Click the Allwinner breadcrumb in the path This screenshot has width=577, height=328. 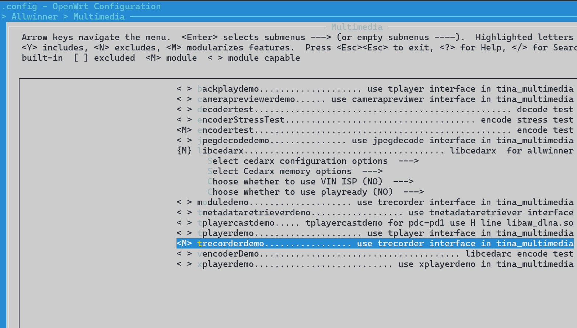(35, 17)
